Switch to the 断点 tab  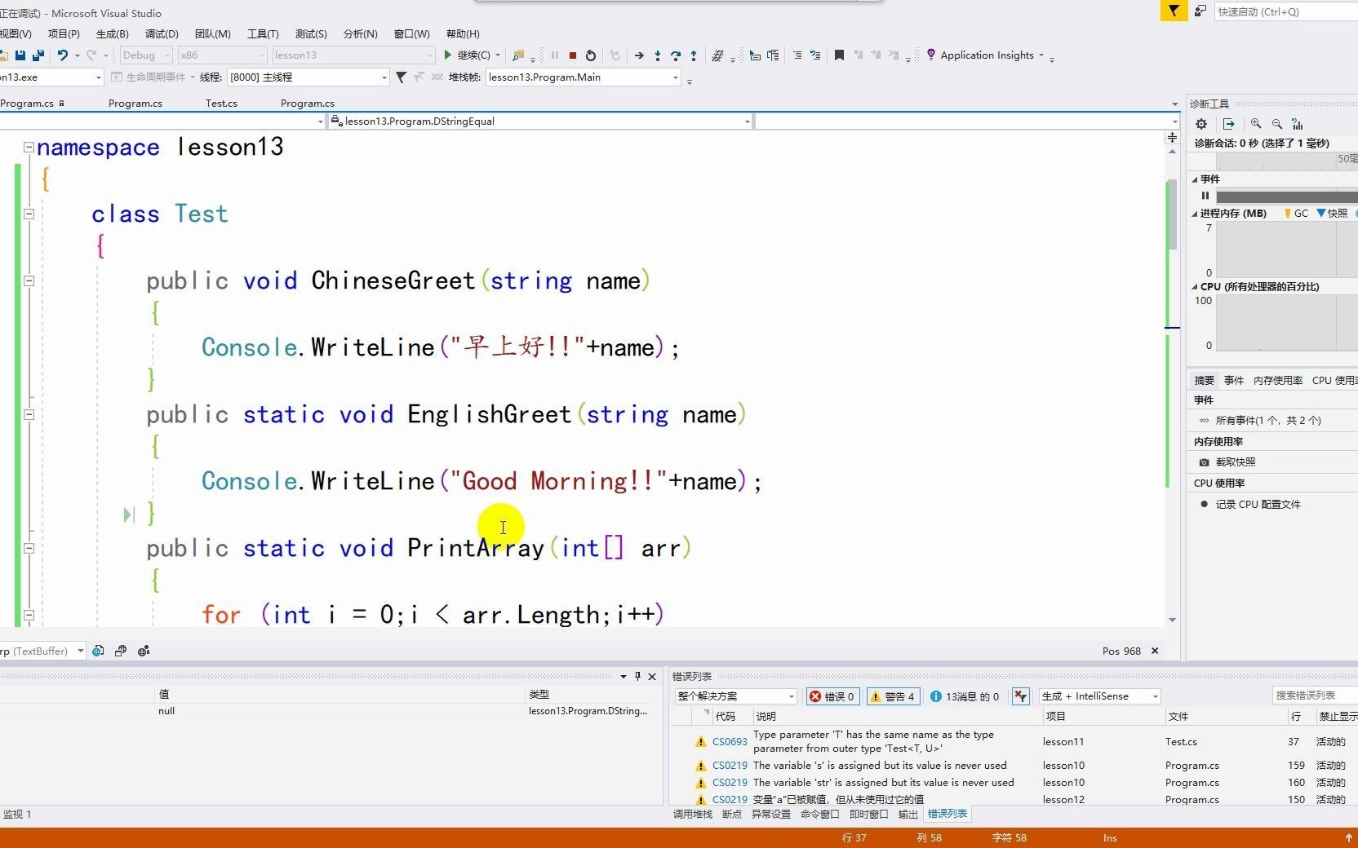pyautogui.click(x=732, y=815)
